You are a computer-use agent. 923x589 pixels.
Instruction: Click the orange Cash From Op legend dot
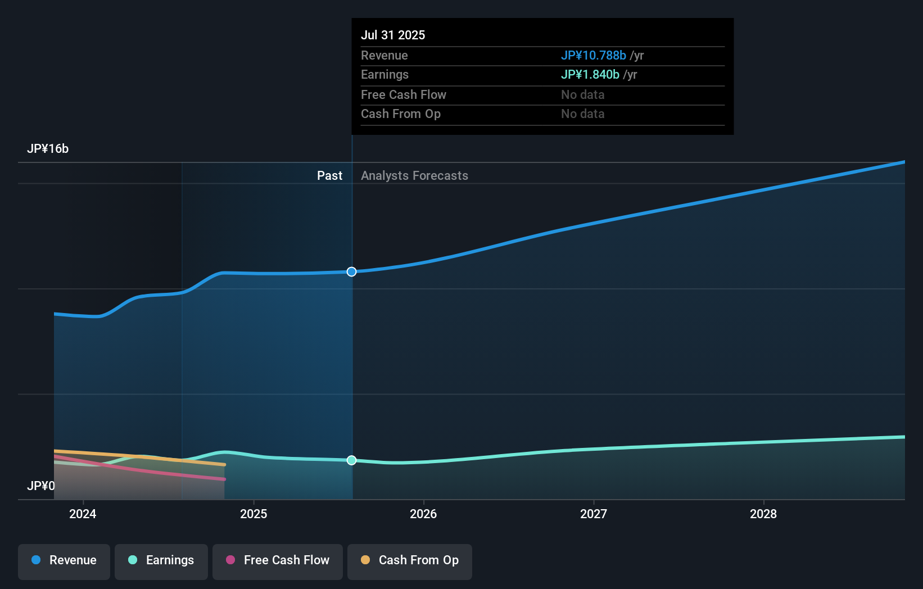[366, 560]
